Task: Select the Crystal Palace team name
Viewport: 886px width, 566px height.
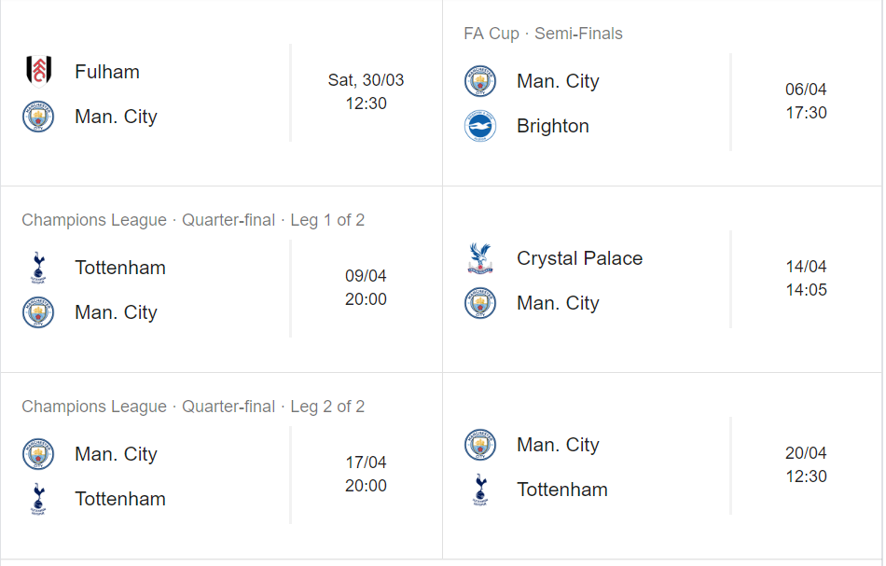Action: pos(580,258)
